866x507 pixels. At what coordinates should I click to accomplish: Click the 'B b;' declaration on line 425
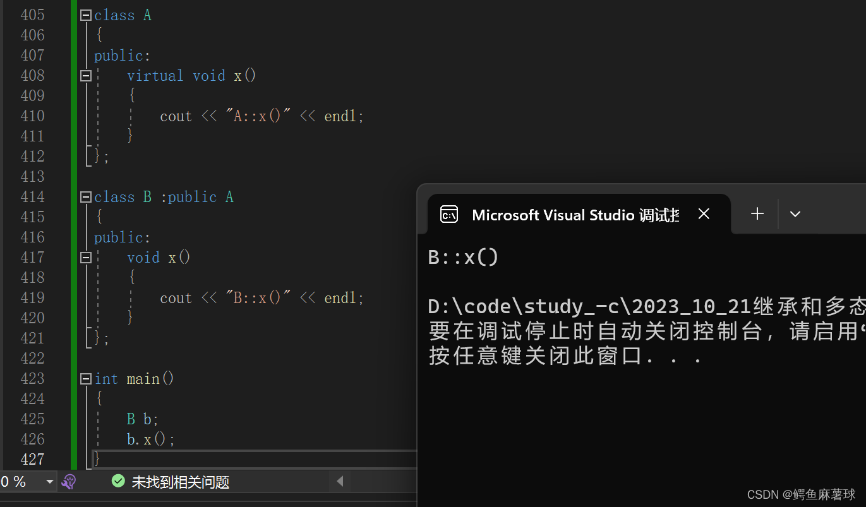pyautogui.click(x=143, y=419)
